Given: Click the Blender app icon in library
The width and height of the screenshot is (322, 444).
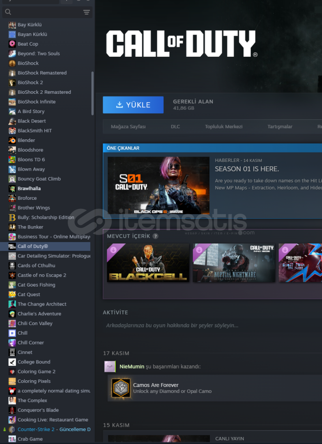Looking at the screenshot, I should pos(12,140).
